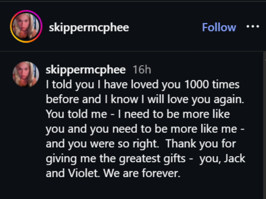
Task: Click the caption line starting "You told me"
Action: tap(138, 114)
